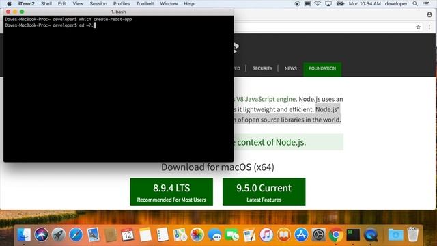The image size is (437, 246).
Task: Download 8.9.4 LTS version
Action: [x=171, y=192]
